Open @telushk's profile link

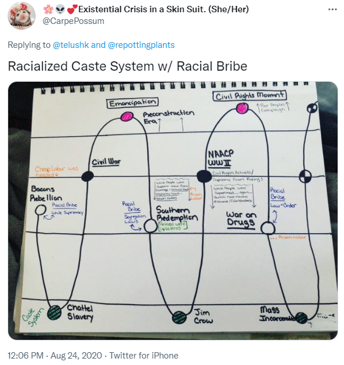click(71, 45)
